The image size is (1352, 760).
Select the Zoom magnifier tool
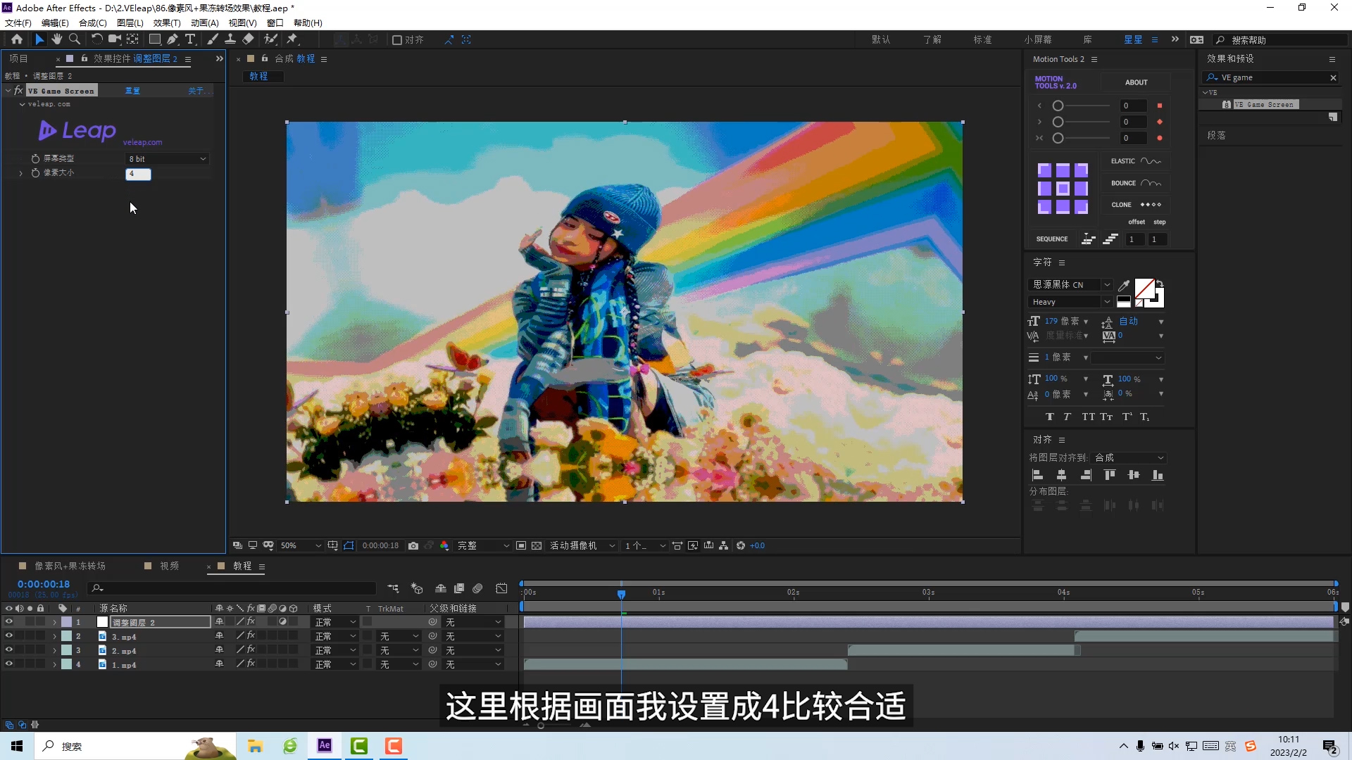[75, 39]
